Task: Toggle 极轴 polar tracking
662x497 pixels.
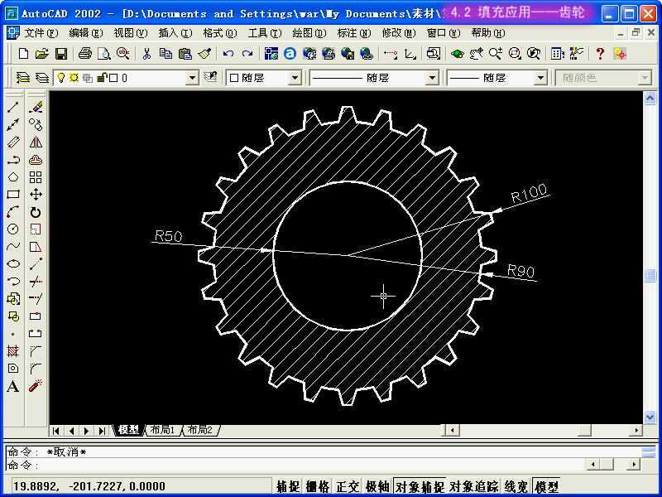Action: (377, 486)
